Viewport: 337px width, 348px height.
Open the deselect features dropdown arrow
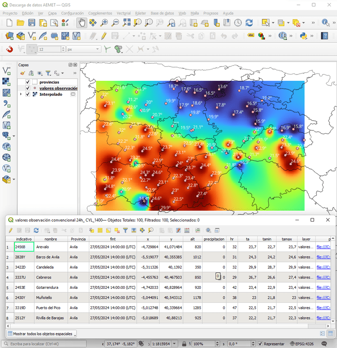[304, 23]
